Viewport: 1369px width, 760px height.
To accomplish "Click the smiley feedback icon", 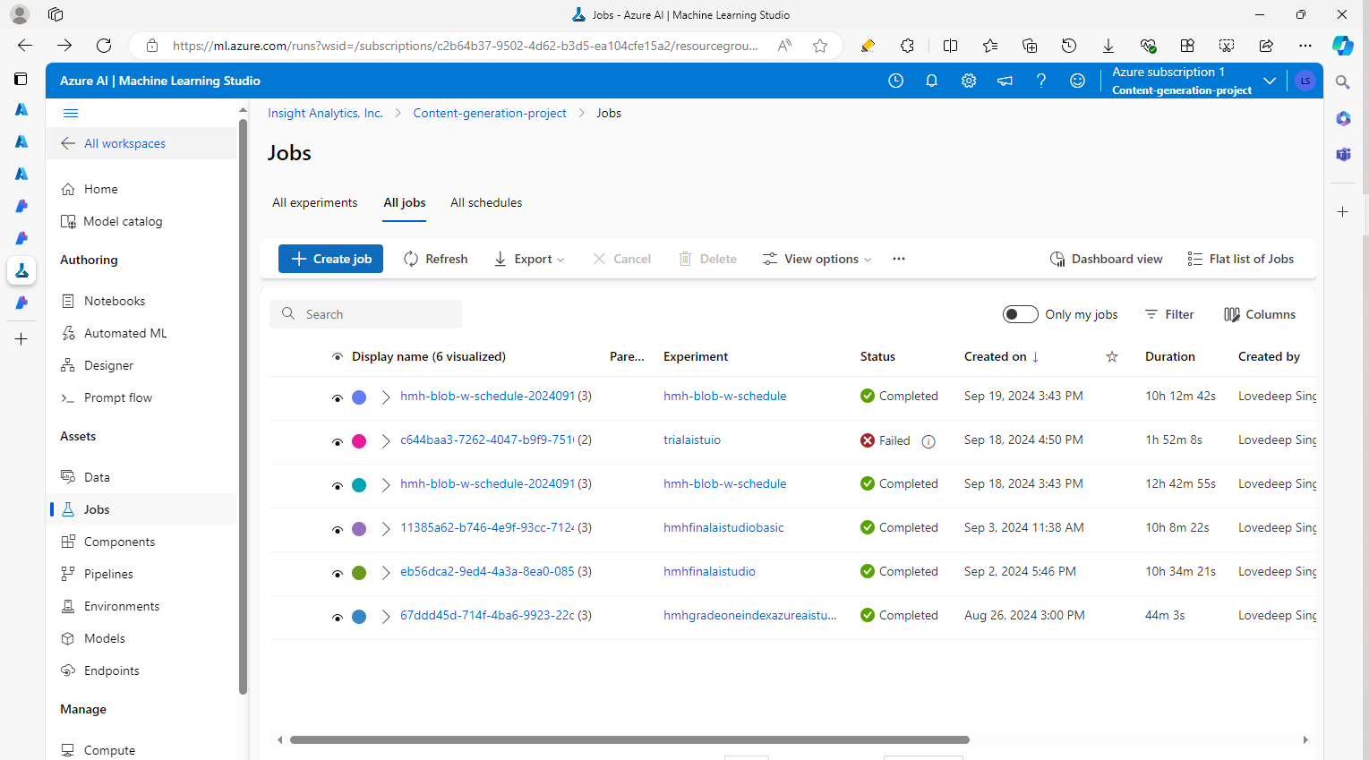I will pos(1078,81).
